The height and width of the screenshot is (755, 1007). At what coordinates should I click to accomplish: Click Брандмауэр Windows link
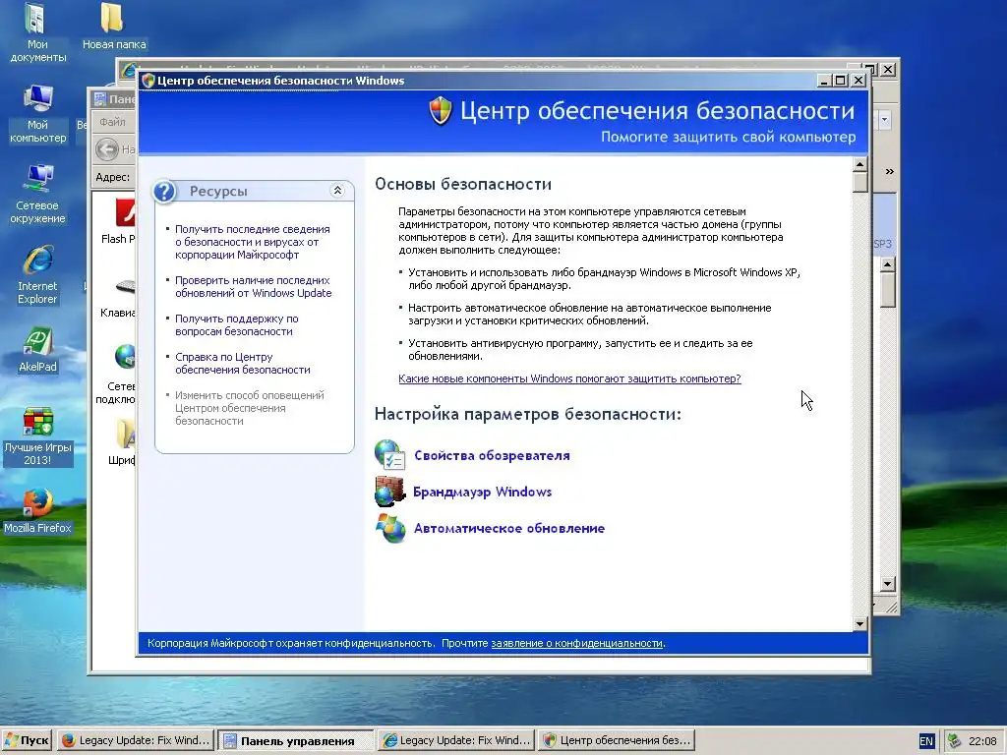(x=482, y=492)
